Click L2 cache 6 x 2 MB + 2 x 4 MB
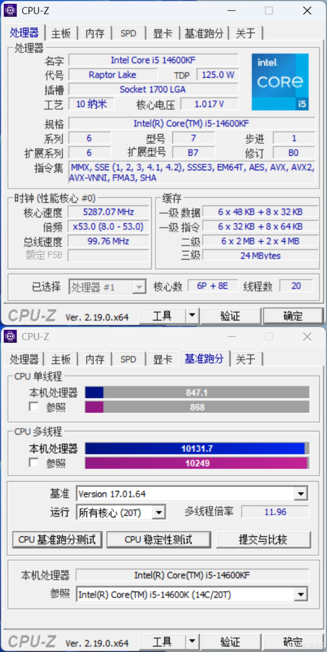This screenshot has width=327, height=652. tap(260, 241)
